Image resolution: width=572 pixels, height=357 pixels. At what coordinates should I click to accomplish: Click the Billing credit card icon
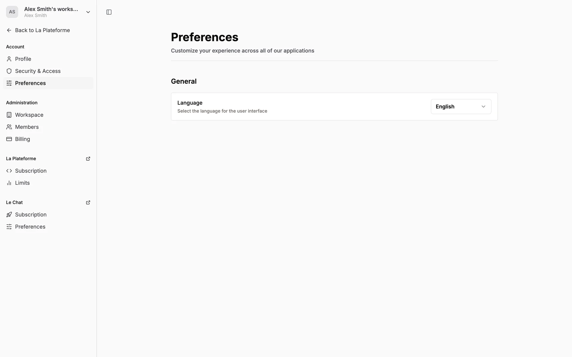(9, 139)
